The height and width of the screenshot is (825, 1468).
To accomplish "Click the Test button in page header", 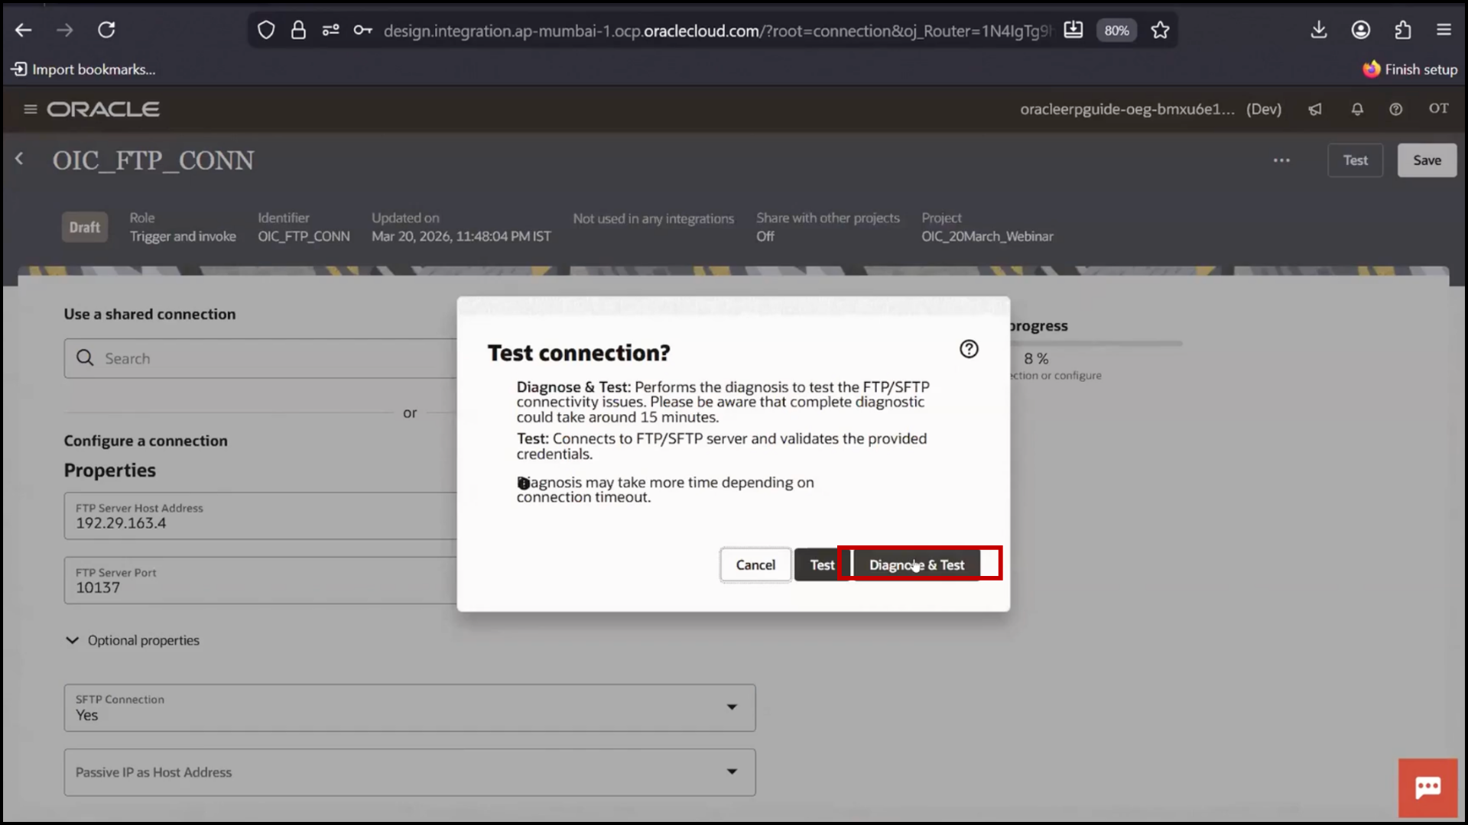I will coord(1355,160).
